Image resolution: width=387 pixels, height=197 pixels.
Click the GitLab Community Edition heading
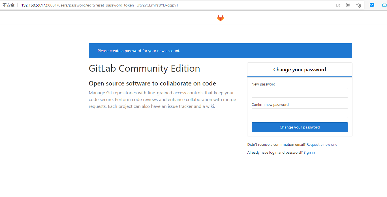(x=144, y=68)
